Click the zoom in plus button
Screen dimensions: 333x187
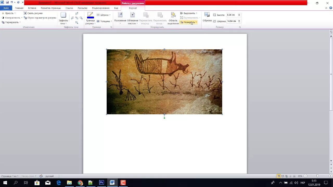point(330,176)
